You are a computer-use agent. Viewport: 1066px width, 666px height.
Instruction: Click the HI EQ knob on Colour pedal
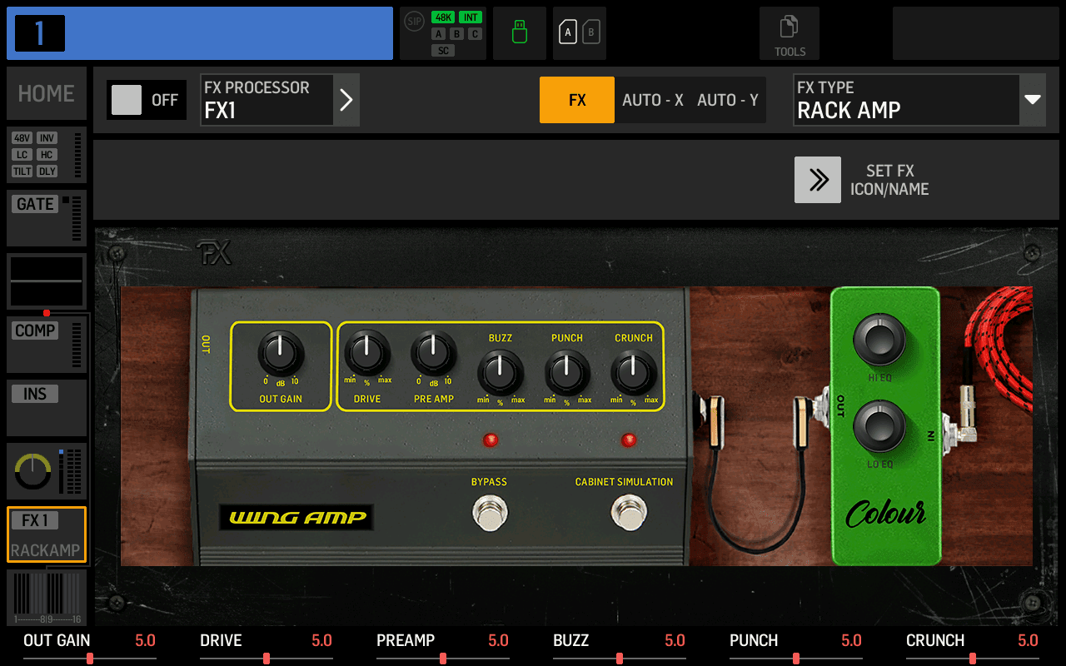pyautogui.click(x=879, y=341)
